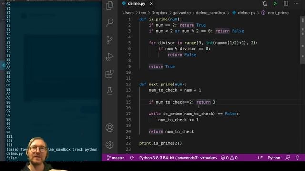Image resolution: width=305 pixels, height=171 pixels.
Task: Open the Extensions marketplace view
Action: click(110, 74)
